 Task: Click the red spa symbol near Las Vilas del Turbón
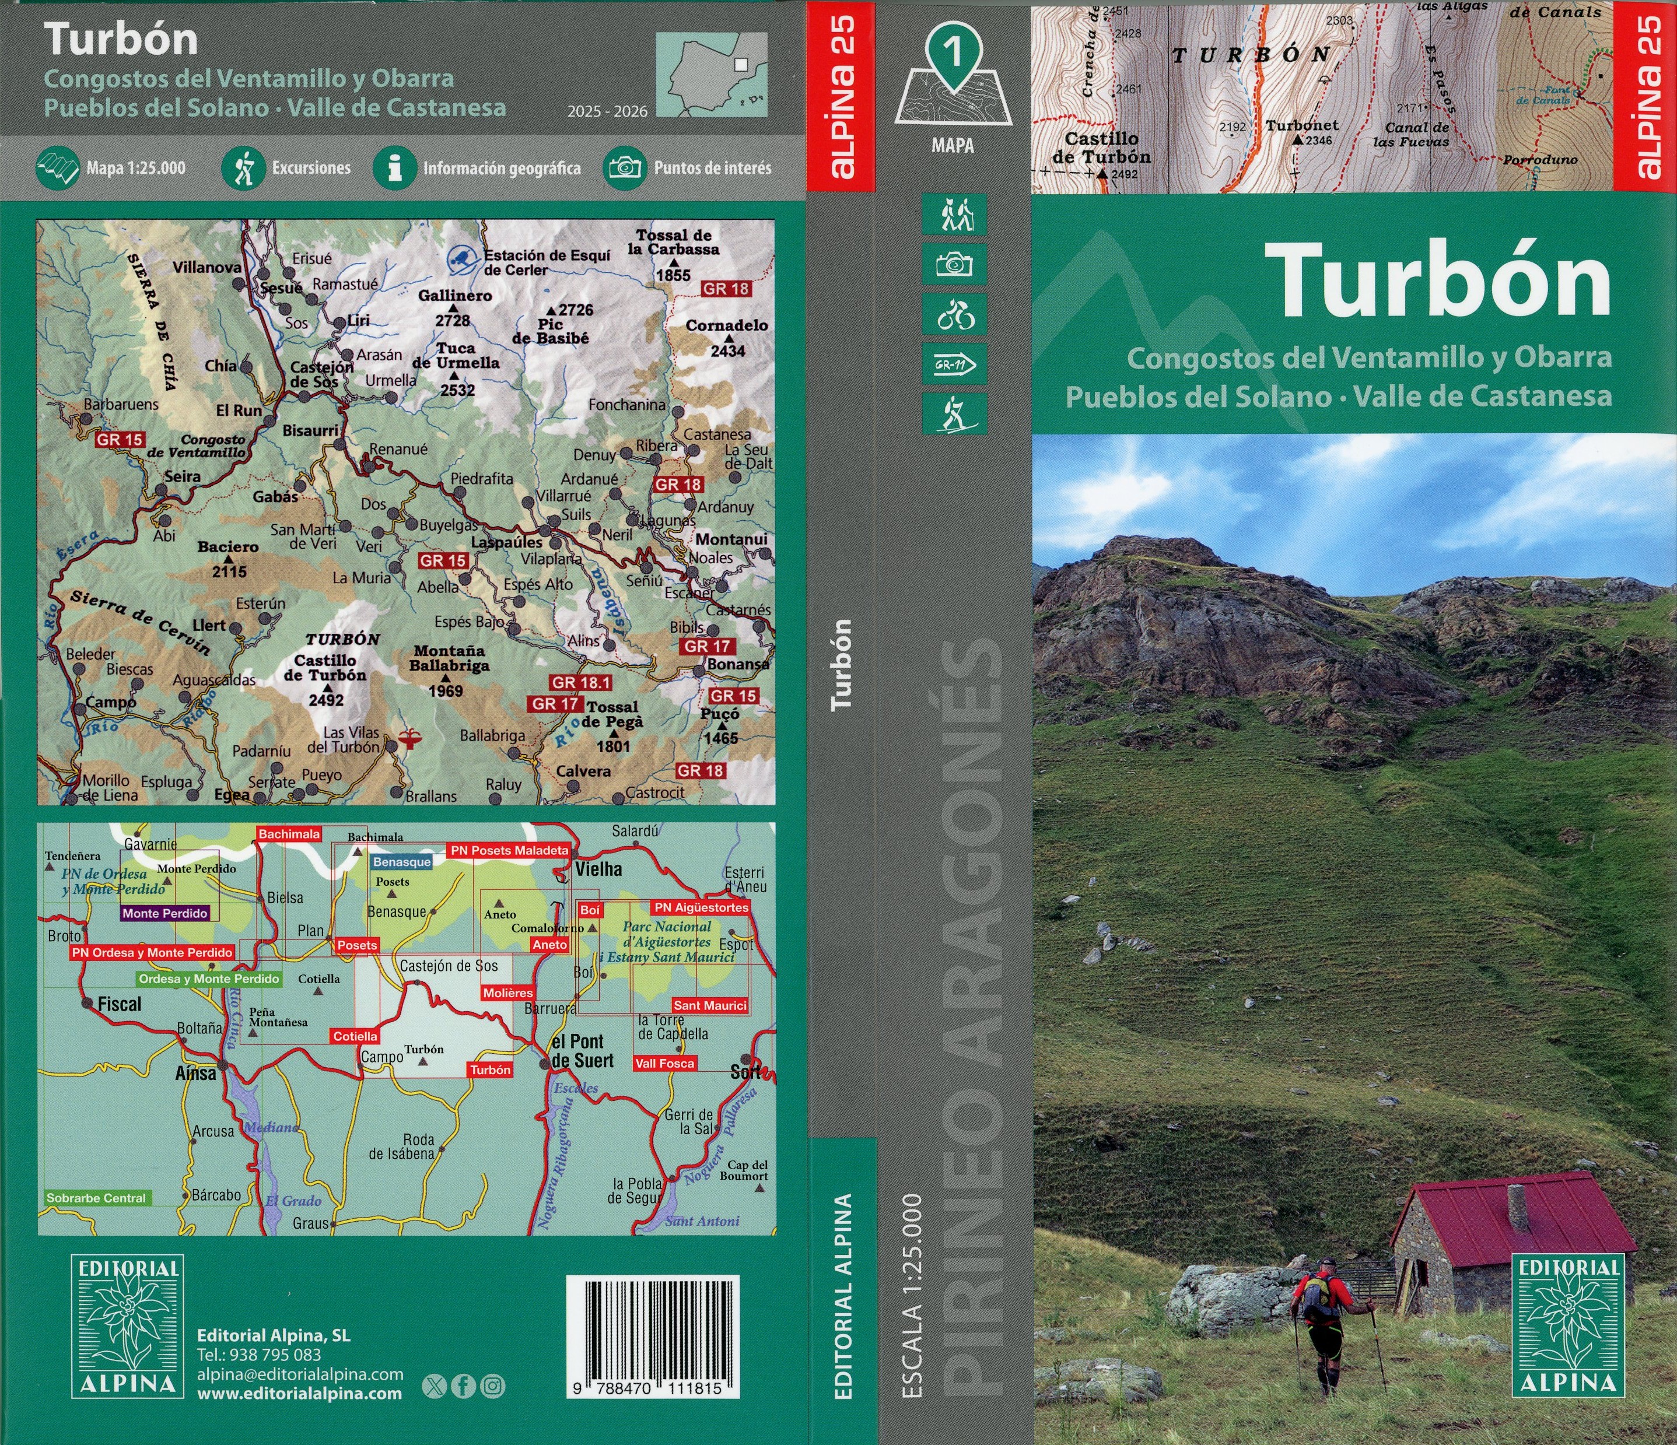point(411,738)
